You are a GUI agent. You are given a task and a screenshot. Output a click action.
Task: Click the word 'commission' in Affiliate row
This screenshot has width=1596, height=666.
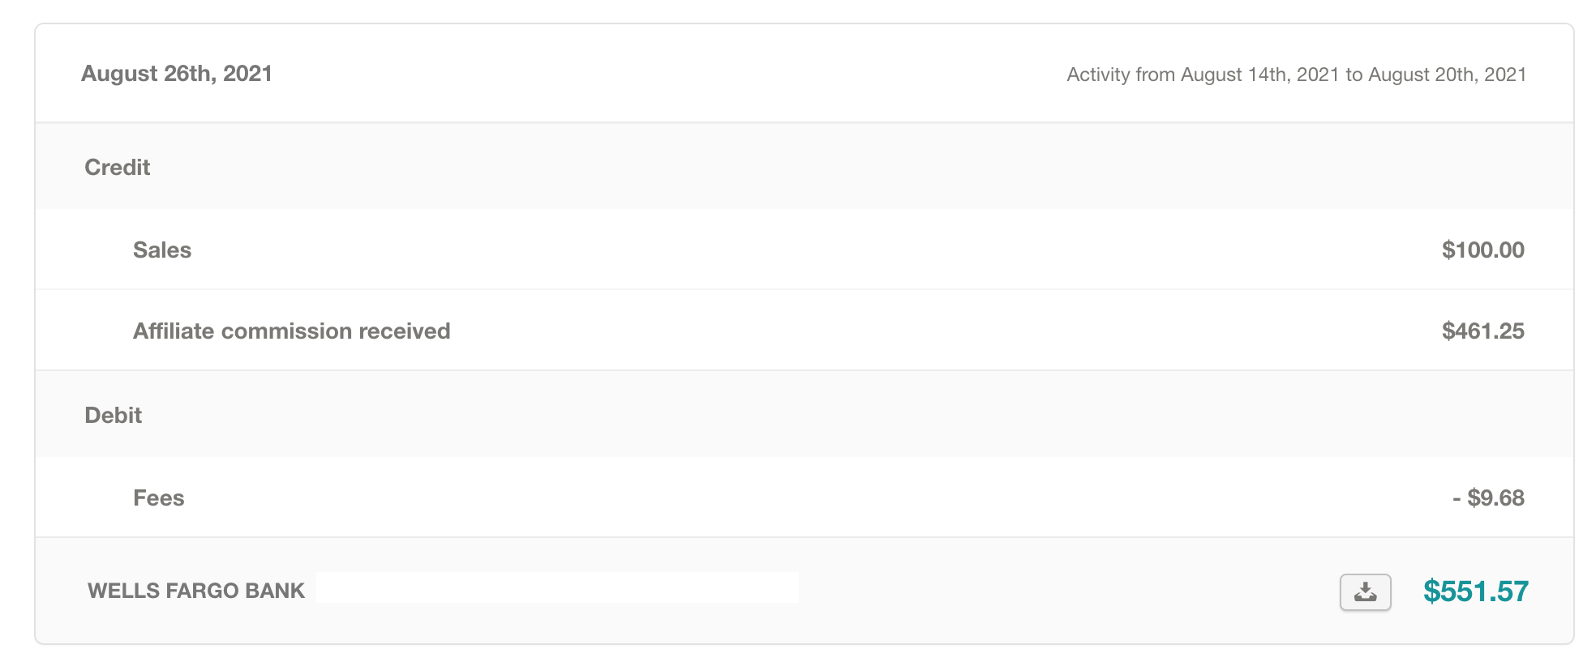(x=286, y=331)
